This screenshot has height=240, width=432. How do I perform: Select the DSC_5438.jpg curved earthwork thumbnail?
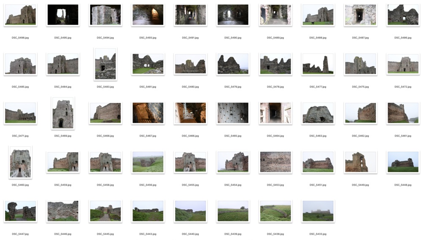point(275,211)
